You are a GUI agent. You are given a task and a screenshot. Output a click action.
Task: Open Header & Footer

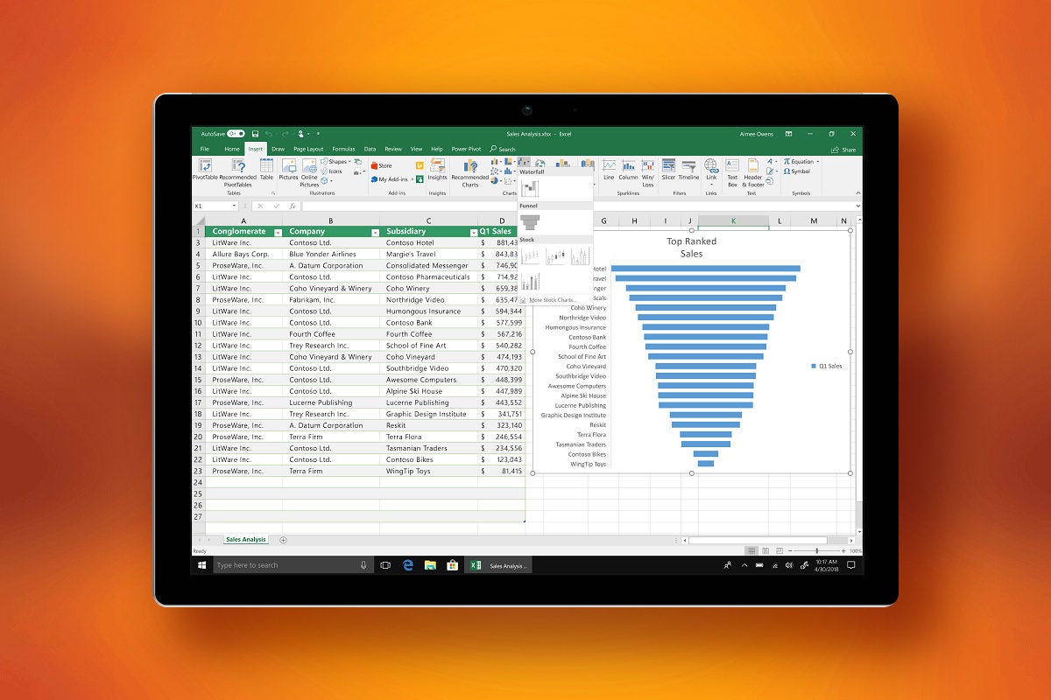point(753,169)
